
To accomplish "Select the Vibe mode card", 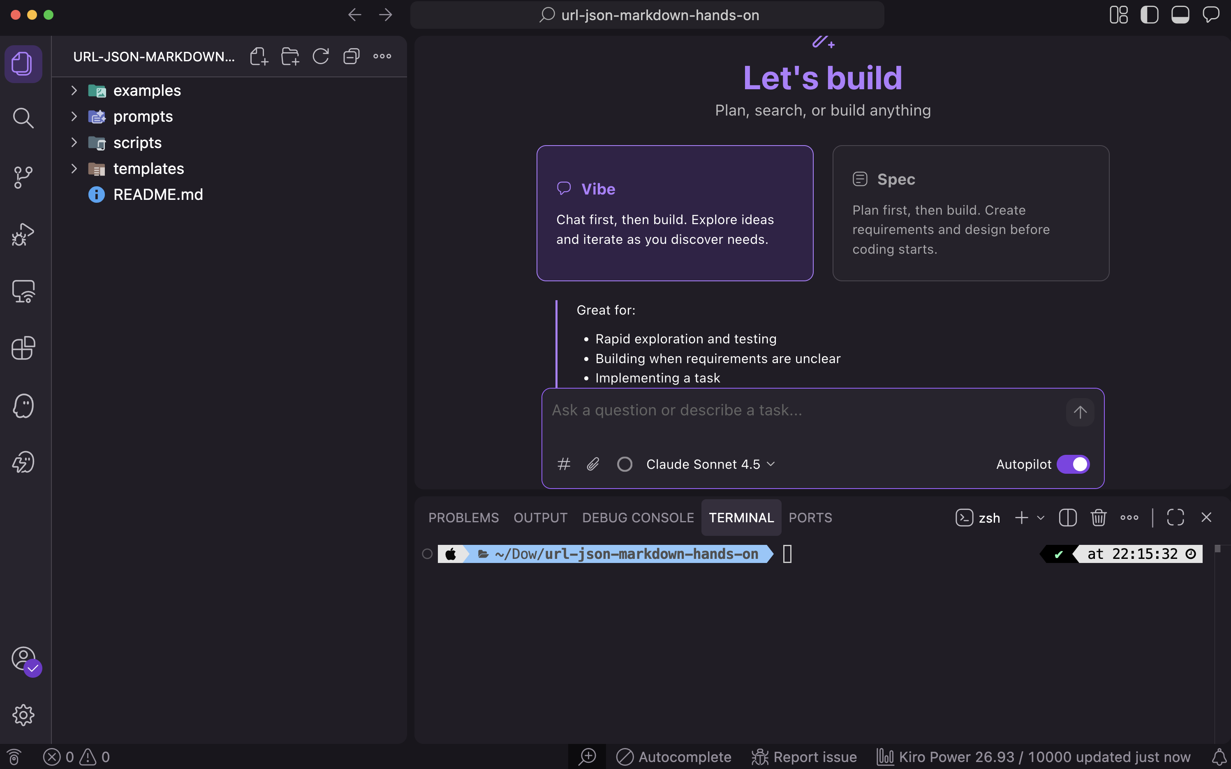I will tap(675, 213).
